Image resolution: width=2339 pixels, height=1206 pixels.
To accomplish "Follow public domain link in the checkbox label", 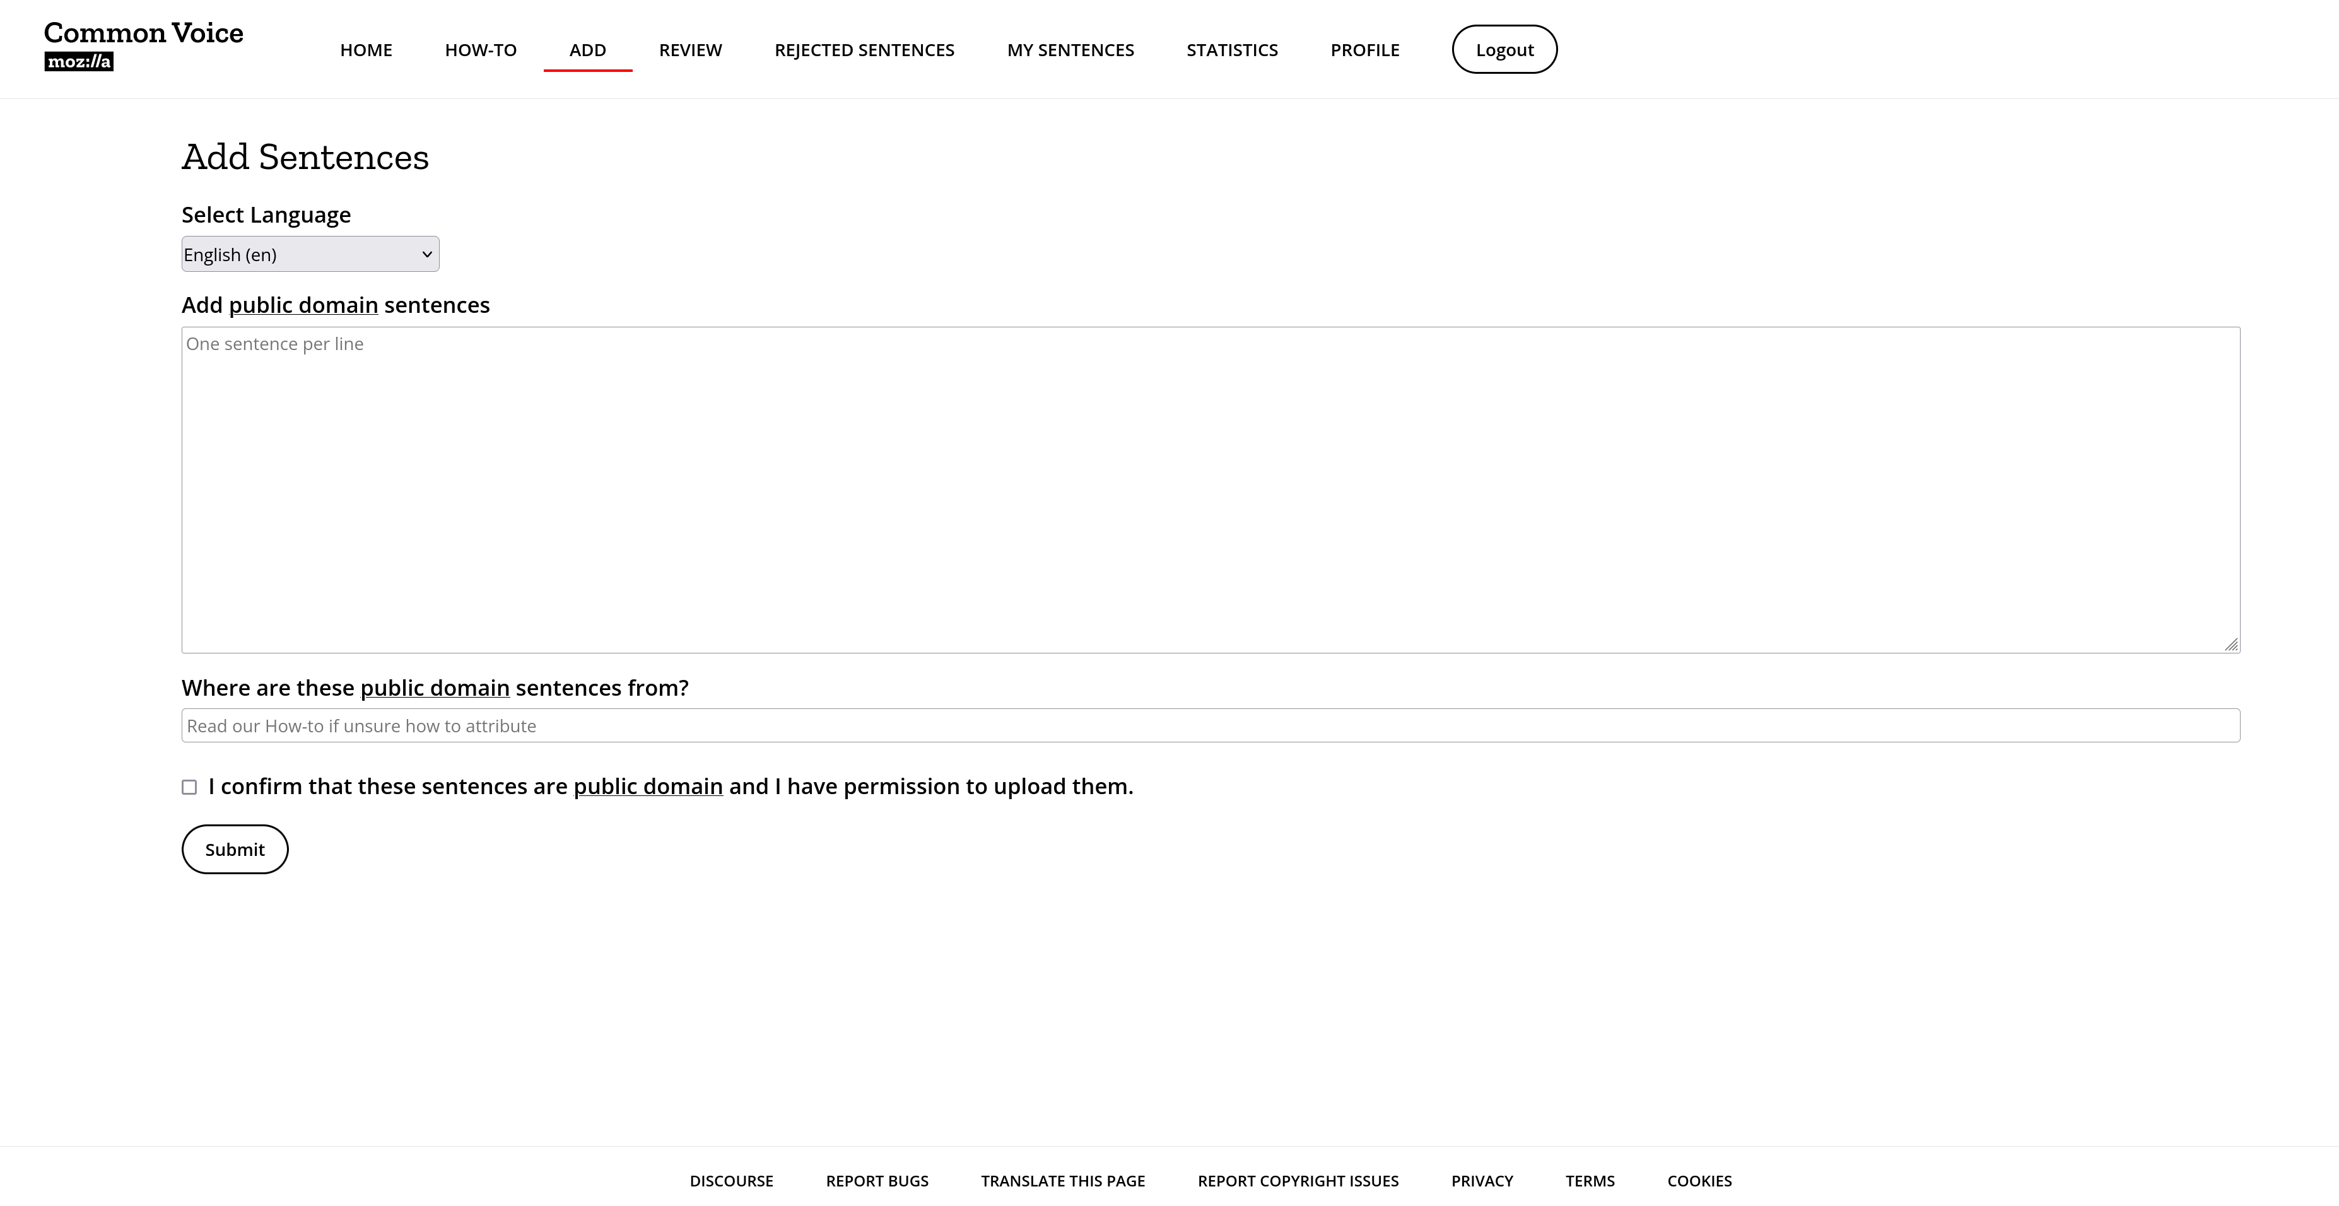I will [x=647, y=787].
